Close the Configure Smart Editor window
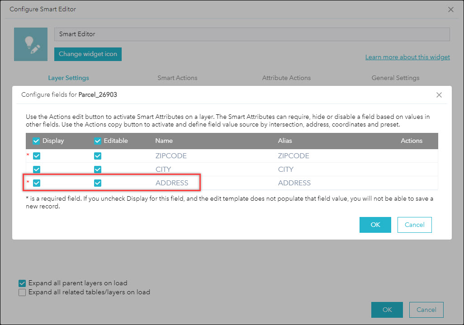The height and width of the screenshot is (325, 464). [x=450, y=9]
